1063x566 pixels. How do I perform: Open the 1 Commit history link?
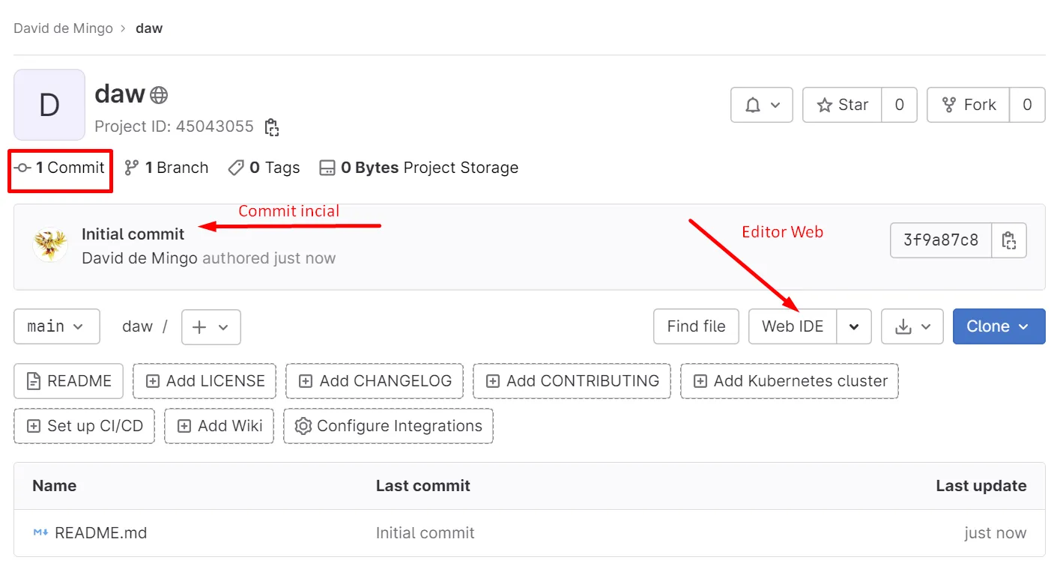point(61,168)
